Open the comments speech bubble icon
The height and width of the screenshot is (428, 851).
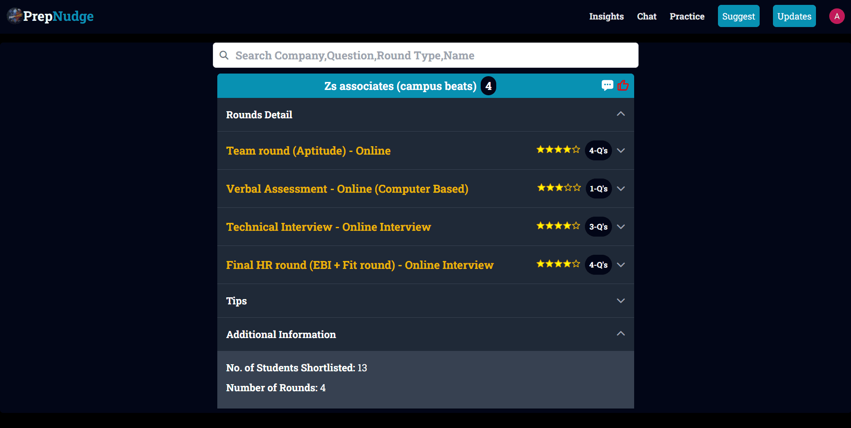point(607,85)
